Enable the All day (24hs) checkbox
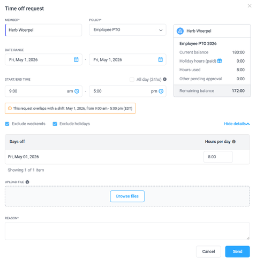Image resolution: width=256 pixels, height=261 pixels. (x=132, y=79)
